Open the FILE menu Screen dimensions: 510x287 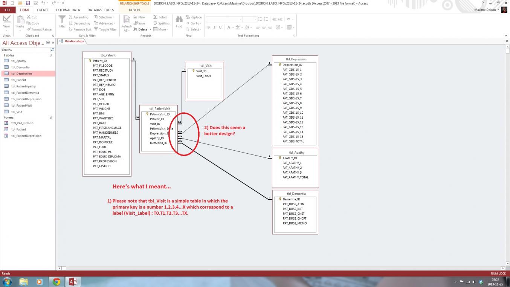[x=8, y=10]
